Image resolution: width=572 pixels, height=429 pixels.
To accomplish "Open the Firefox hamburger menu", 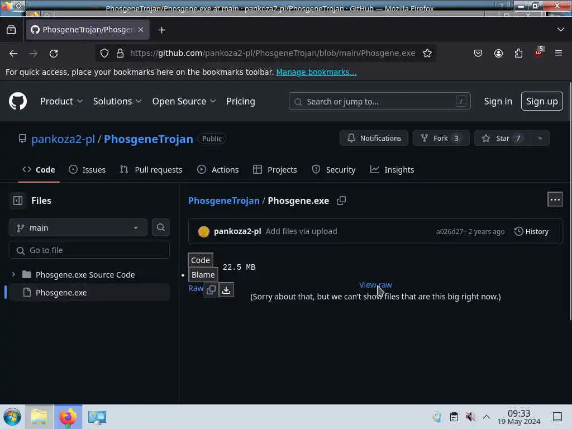I will (x=559, y=53).
